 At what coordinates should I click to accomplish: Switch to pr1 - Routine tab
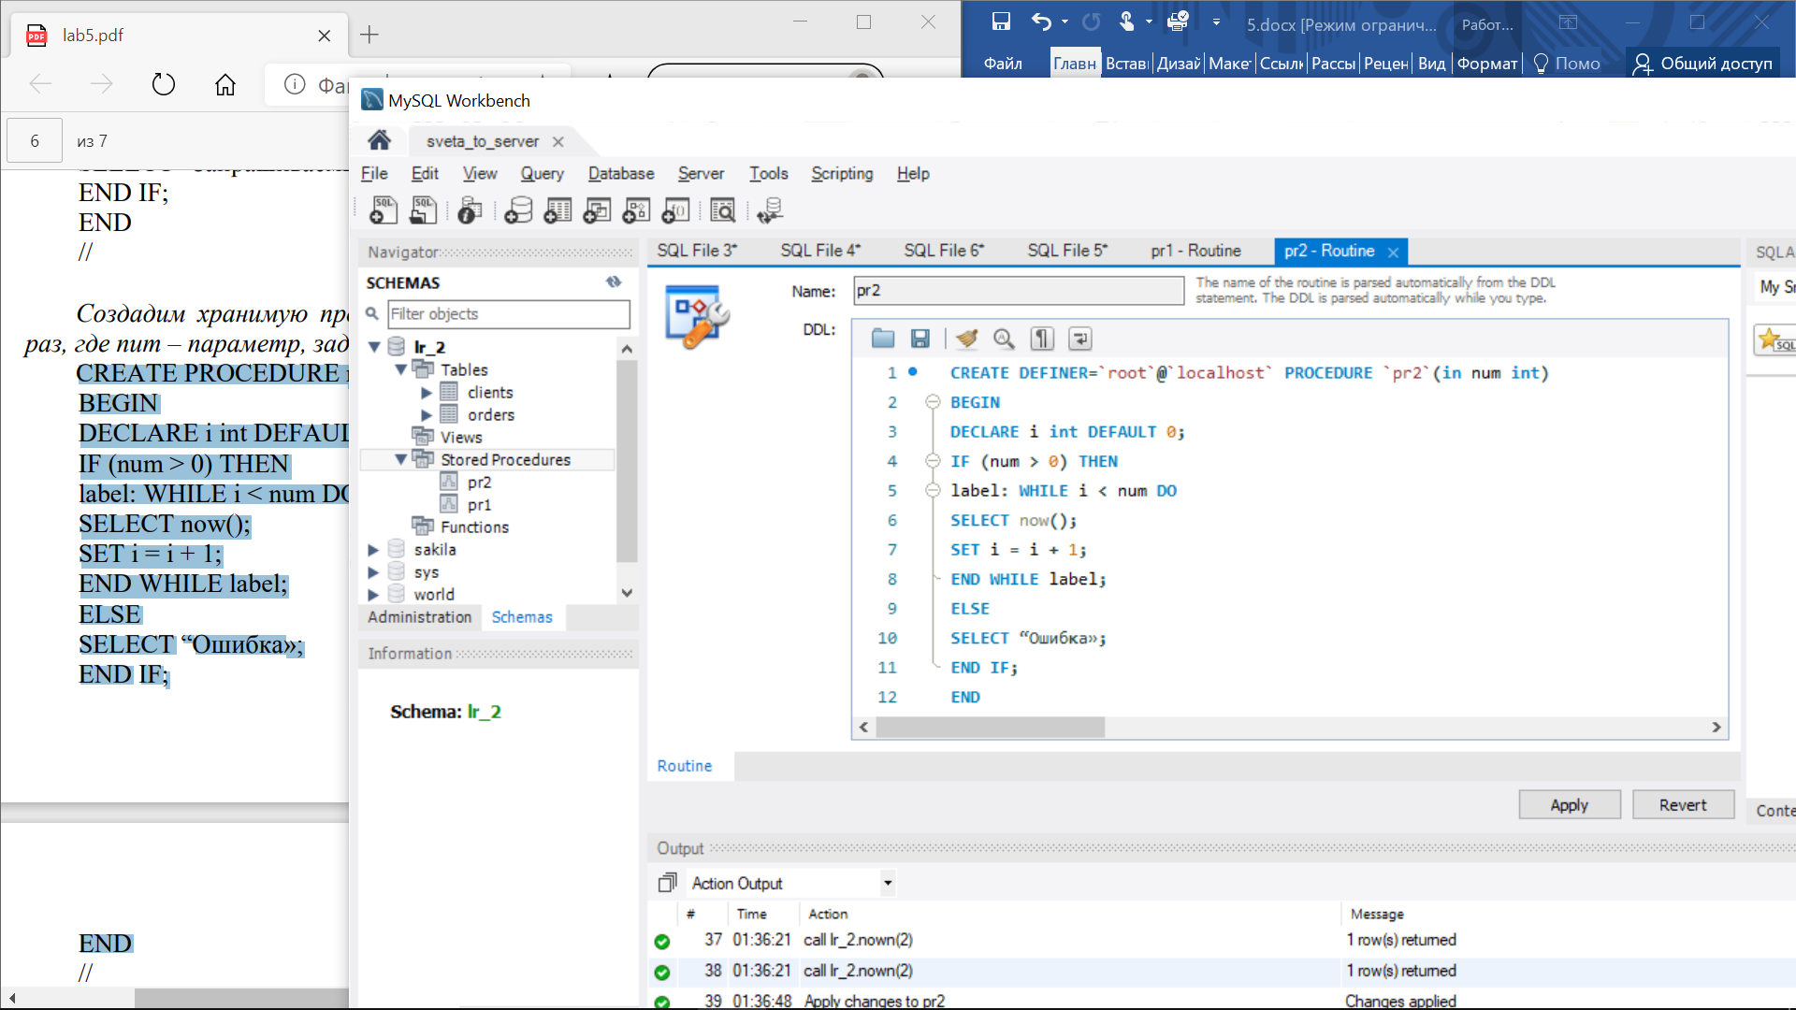point(1195,251)
